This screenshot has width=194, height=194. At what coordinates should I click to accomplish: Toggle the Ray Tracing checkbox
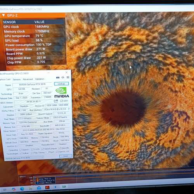[32, 153]
